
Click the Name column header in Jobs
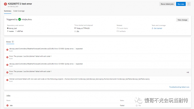(8, 100)
